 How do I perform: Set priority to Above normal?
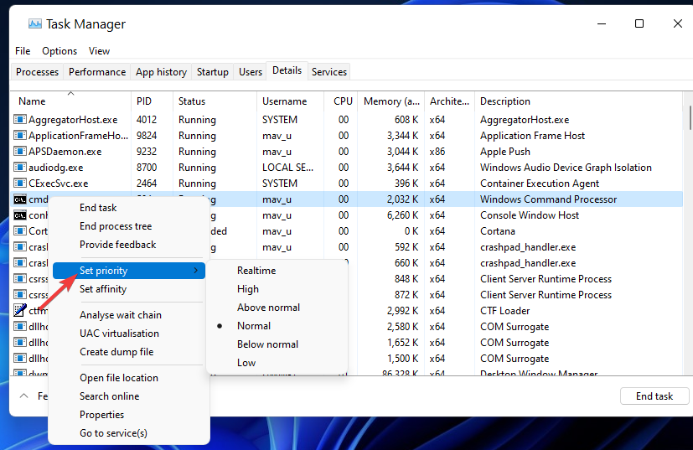point(268,308)
